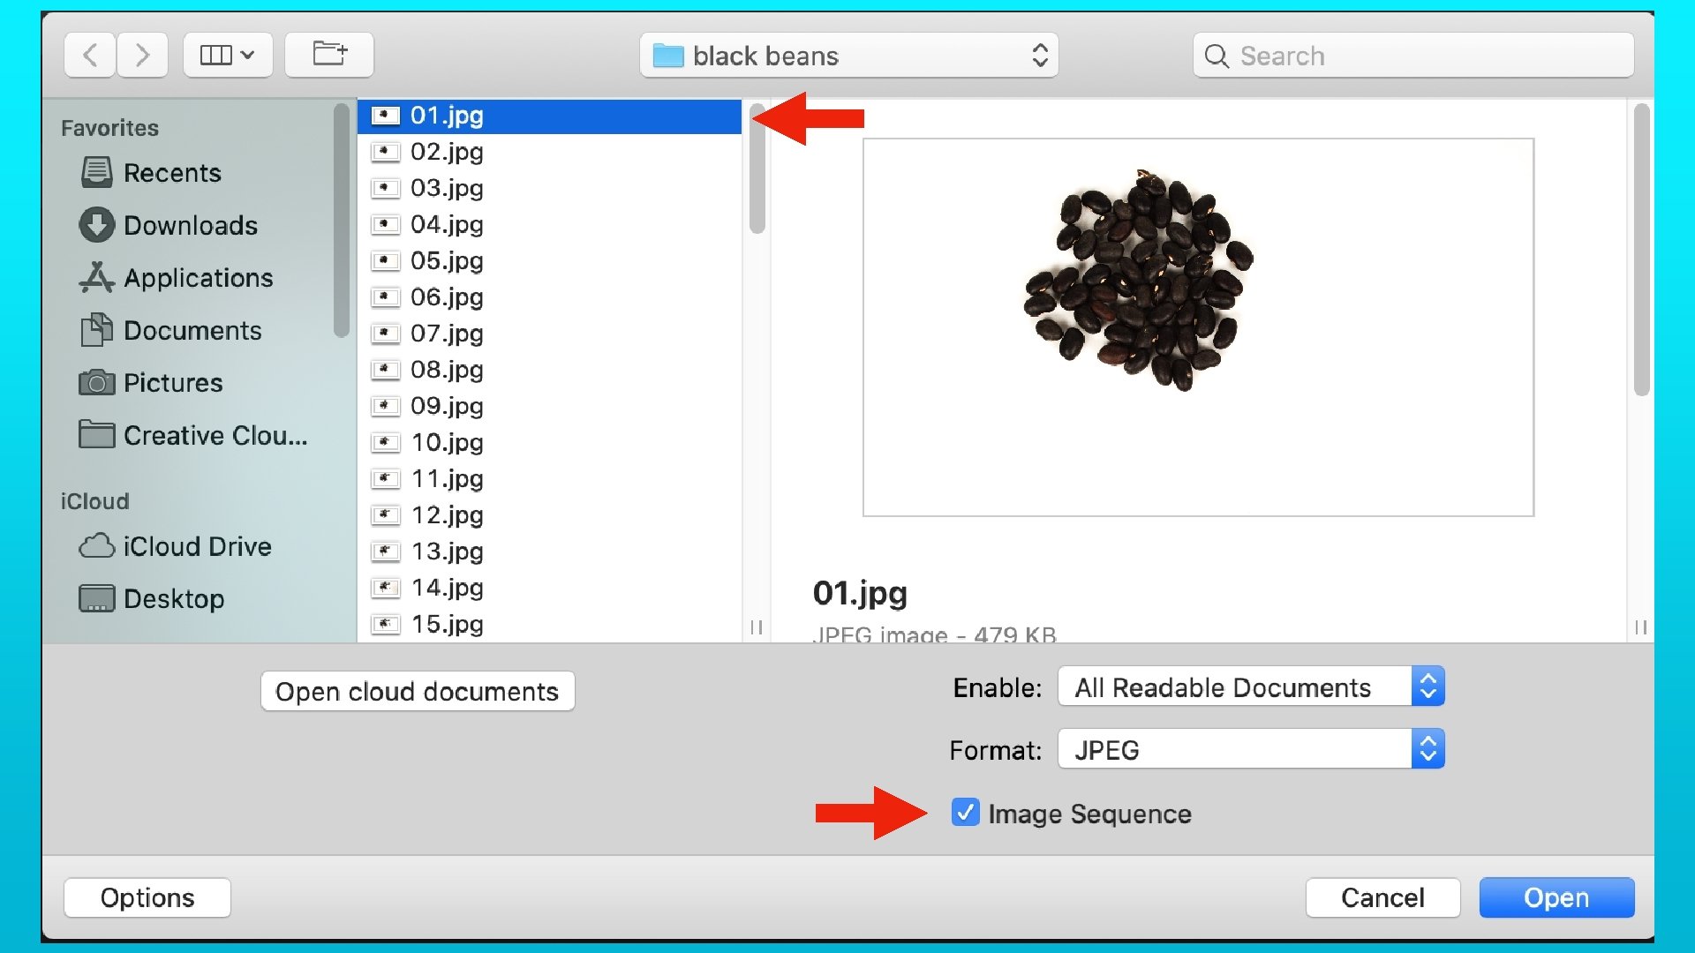Screen dimensions: 1695x953
Task: Select file 05.jpg in the list
Action: (x=447, y=261)
